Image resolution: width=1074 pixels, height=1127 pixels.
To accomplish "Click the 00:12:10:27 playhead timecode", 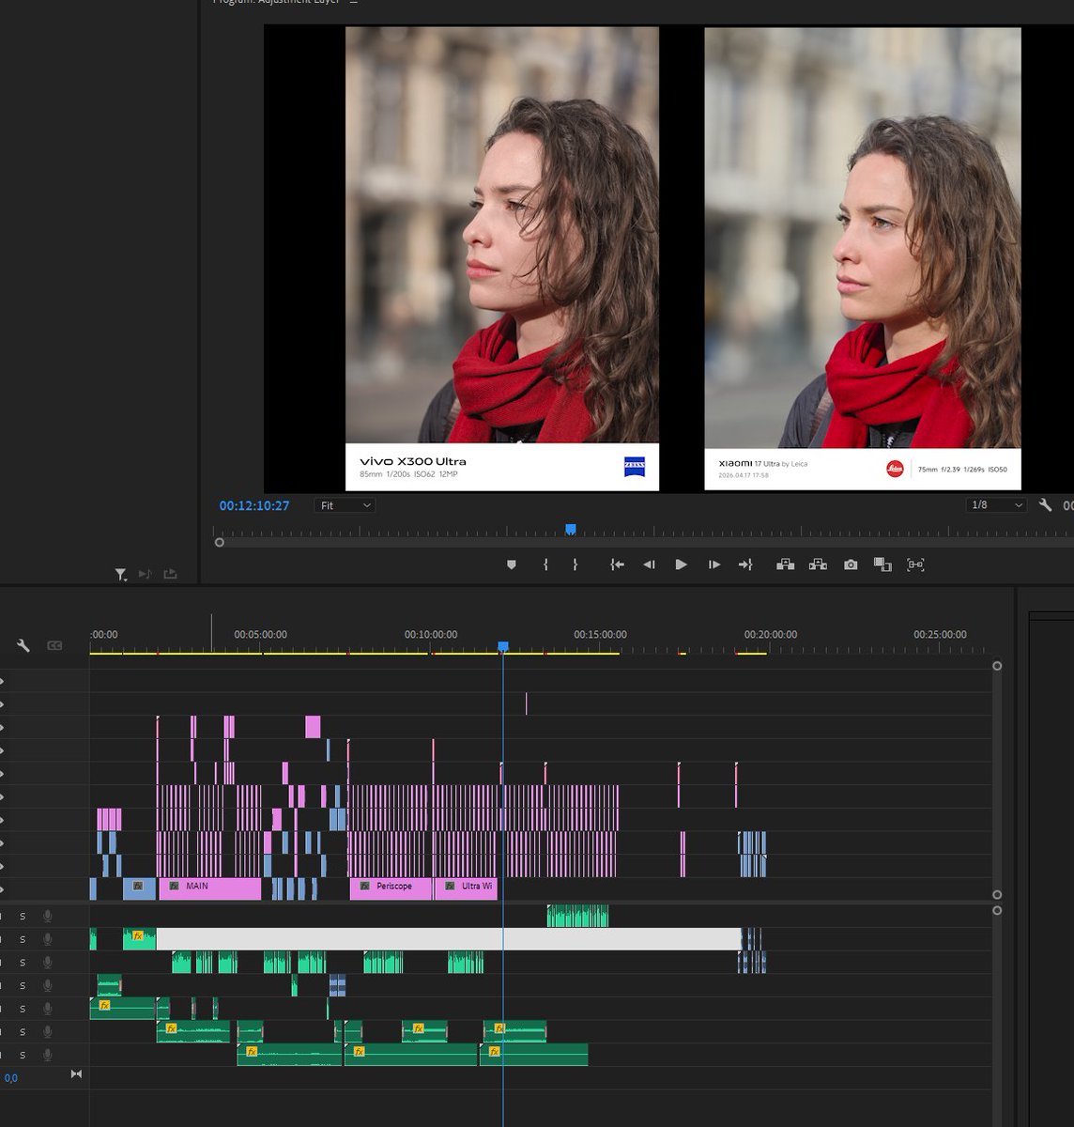I will (254, 505).
